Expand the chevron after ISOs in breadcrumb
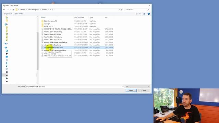Screen dimensions: 219x123 [x=54, y=10]
